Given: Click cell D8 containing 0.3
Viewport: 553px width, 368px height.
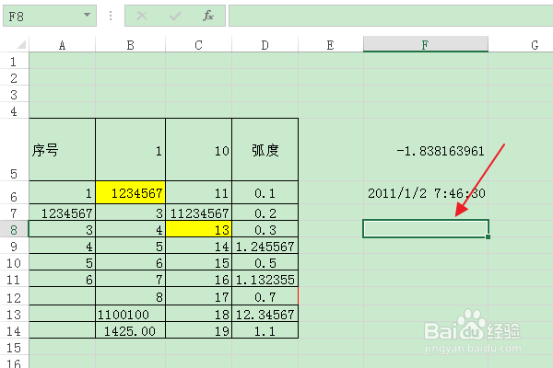Looking at the screenshot, I should coord(265,229).
